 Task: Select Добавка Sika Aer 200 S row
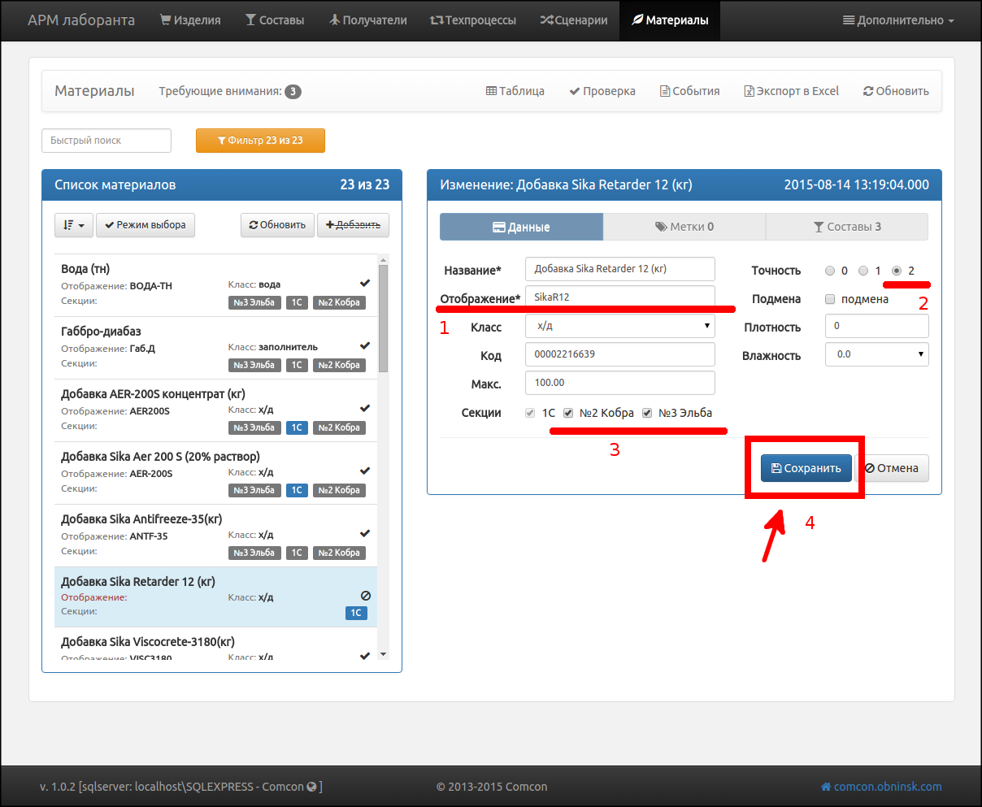pos(215,473)
